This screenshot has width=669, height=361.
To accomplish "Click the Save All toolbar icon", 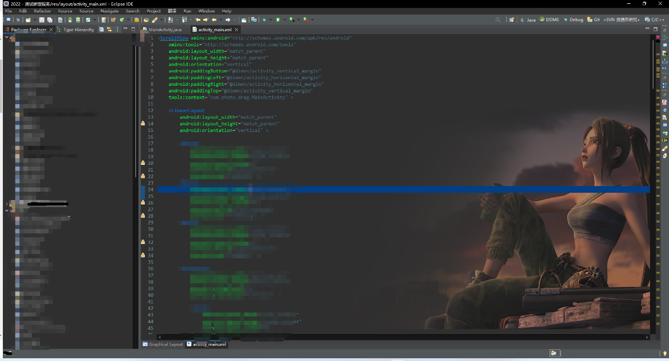I will point(50,19).
